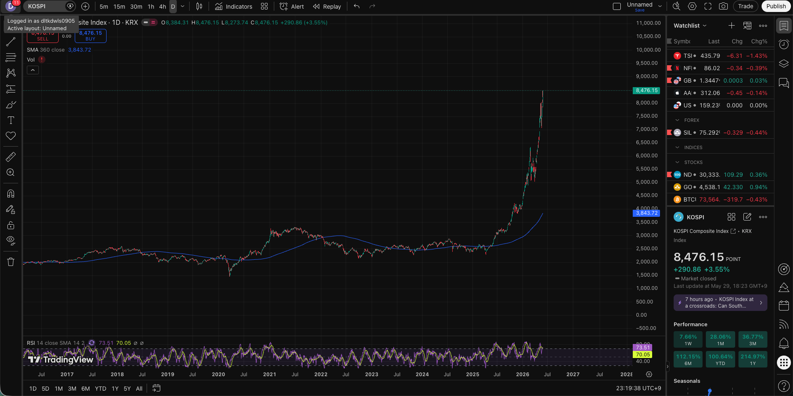The width and height of the screenshot is (793, 396).
Task: Toggle lock all drawings
Action: tap(11, 225)
